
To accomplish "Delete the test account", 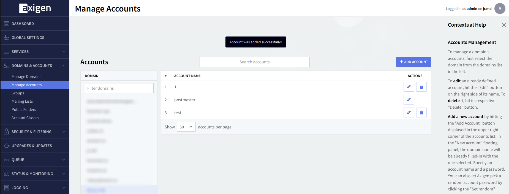I will coord(421,113).
